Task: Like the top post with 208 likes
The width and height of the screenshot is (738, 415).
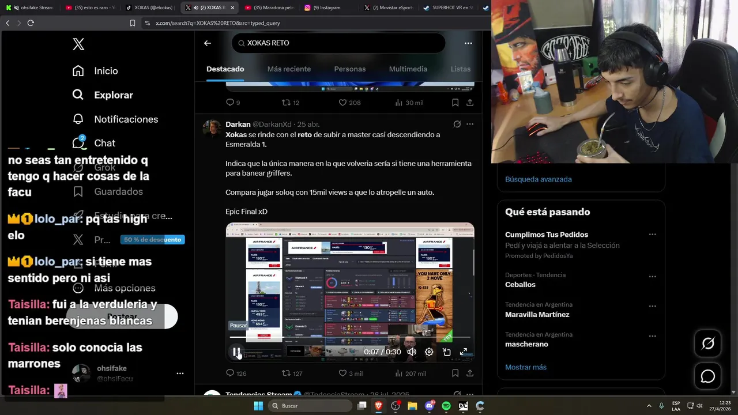Action: [x=349, y=103]
